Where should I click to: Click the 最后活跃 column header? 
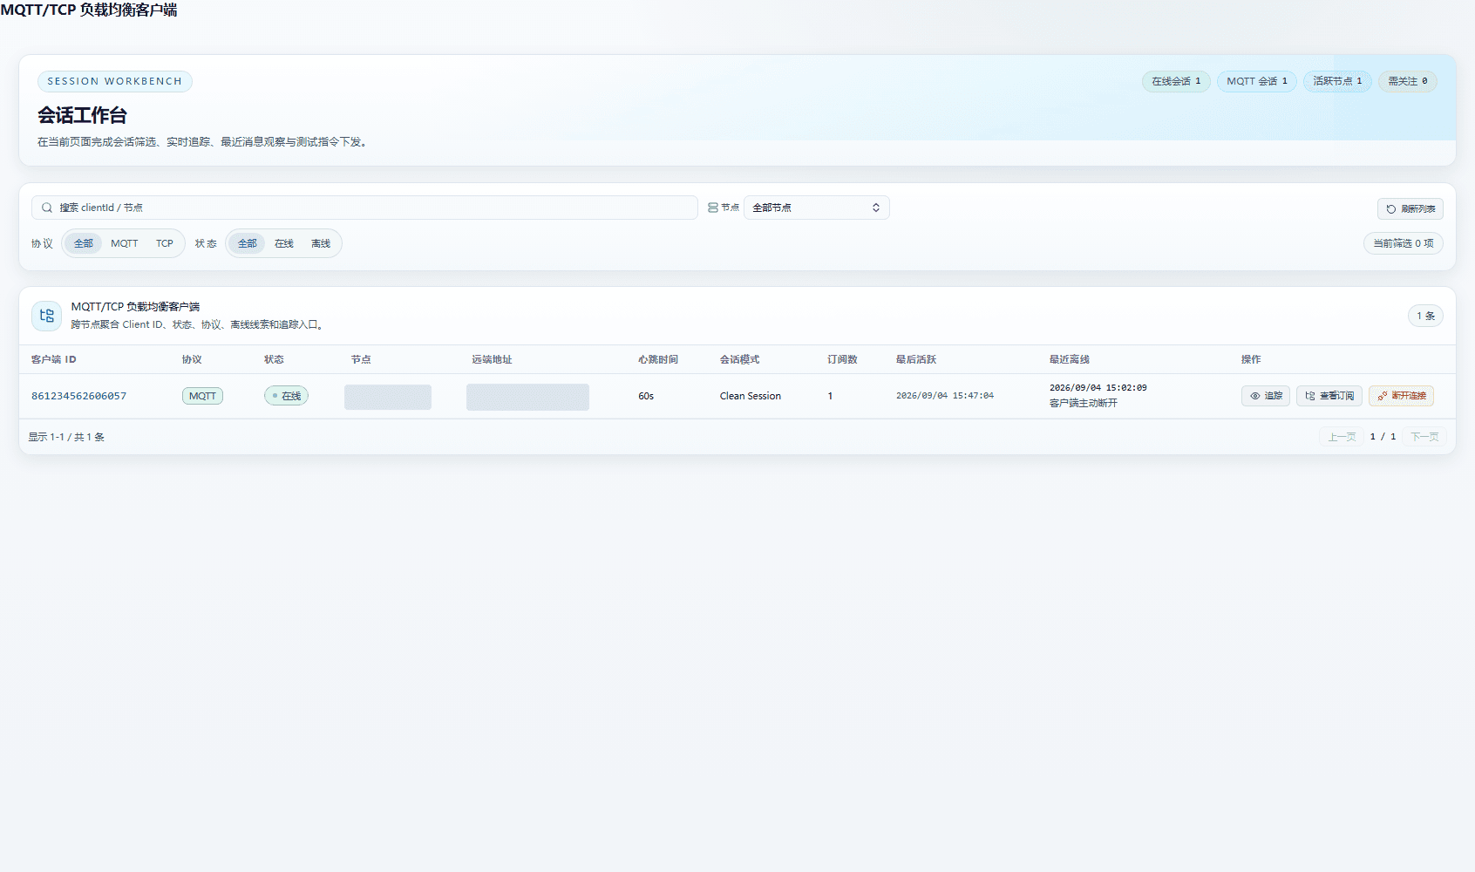(916, 359)
